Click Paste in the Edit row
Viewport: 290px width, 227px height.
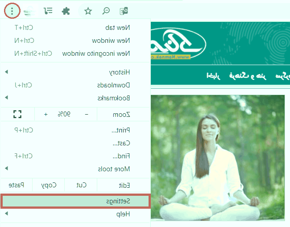[16, 185]
